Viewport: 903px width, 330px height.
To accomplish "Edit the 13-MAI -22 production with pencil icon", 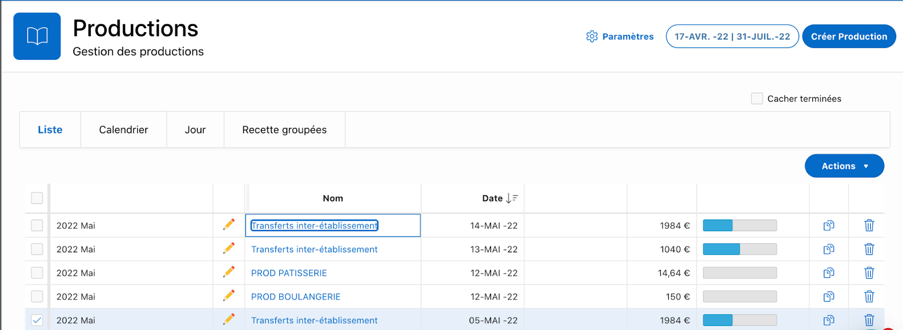I will click(x=229, y=248).
